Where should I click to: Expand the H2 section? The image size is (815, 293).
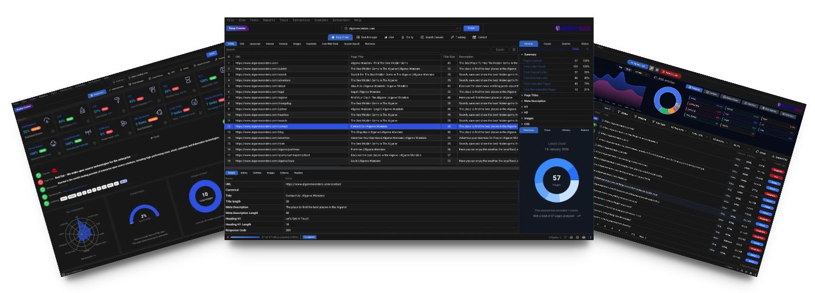(556, 112)
